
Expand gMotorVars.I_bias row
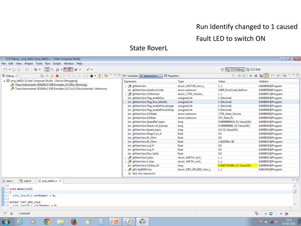pos(126,158)
